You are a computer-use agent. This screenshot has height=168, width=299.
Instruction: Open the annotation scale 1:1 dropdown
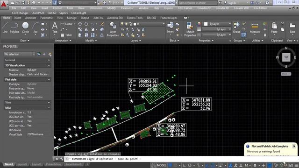(x=248, y=165)
